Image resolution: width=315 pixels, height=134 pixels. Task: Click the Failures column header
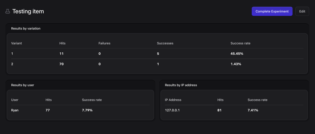tap(104, 43)
